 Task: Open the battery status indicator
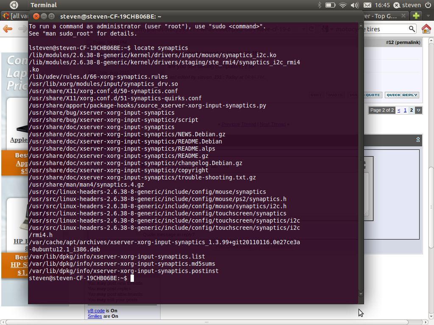point(330,5)
